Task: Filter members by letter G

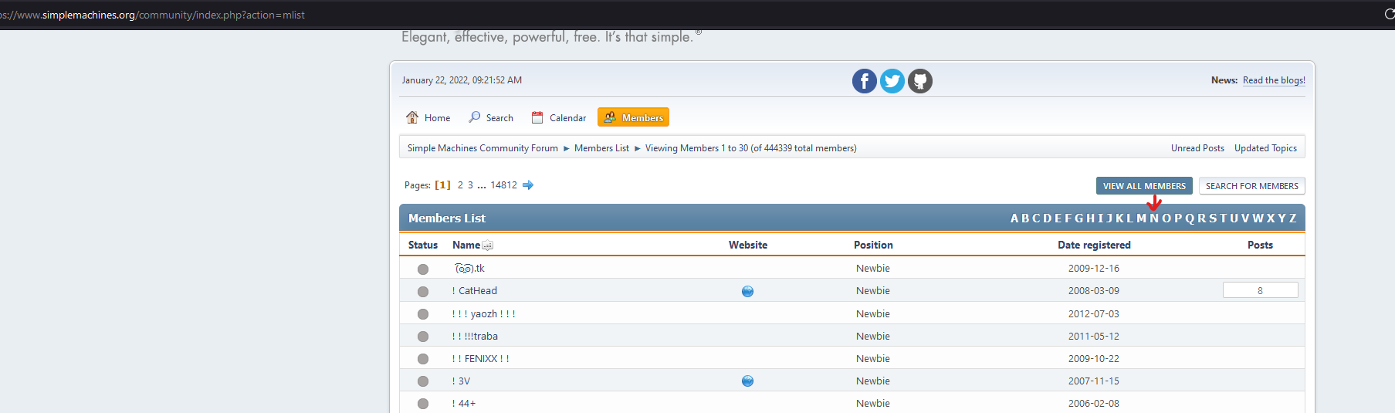Action: point(1079,218)
